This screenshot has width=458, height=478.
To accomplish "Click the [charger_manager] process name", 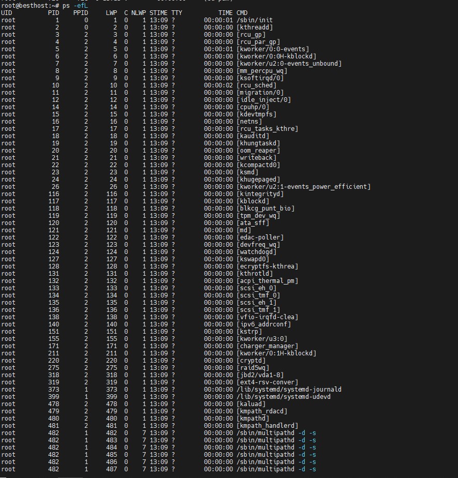I will 268,346.
